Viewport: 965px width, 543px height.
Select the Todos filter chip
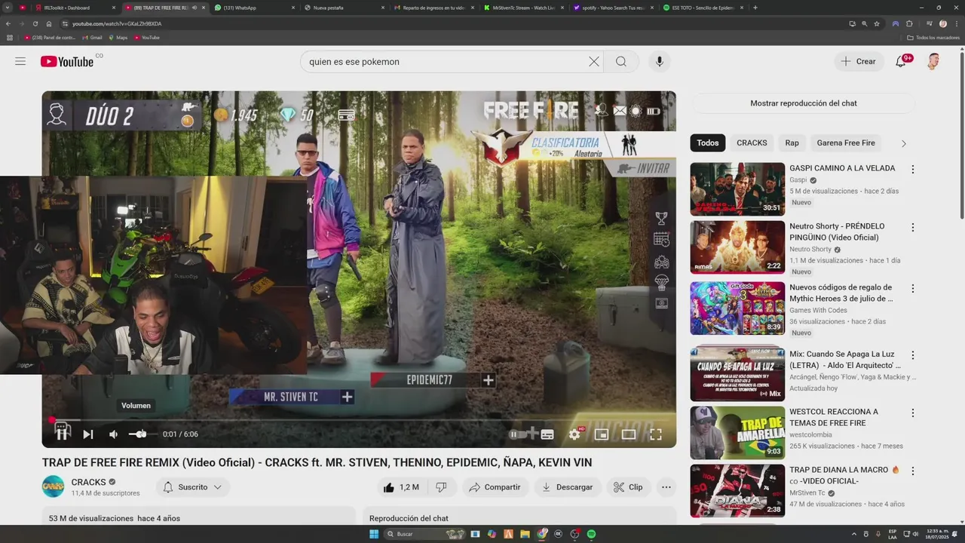tap(708, 143)
